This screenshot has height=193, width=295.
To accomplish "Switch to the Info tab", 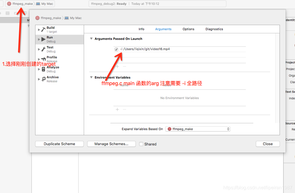I will (141, 29).
